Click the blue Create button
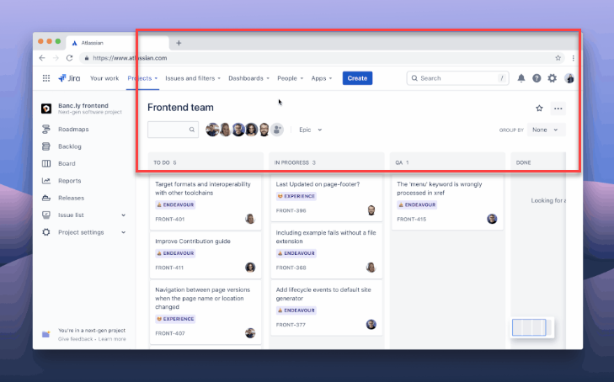This screenshot has height=382, width=614. click(x=357, y=78)
